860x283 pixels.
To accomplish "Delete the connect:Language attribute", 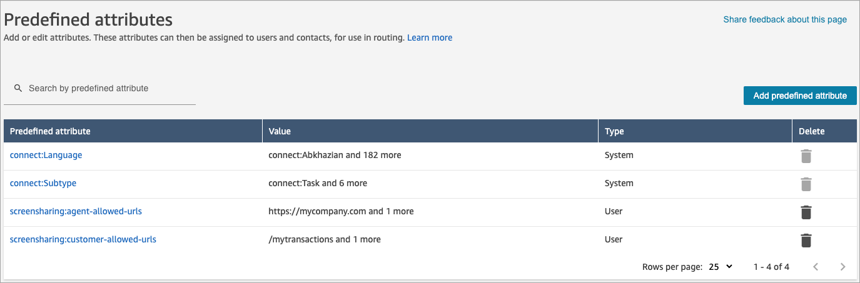I will (806, 156).
